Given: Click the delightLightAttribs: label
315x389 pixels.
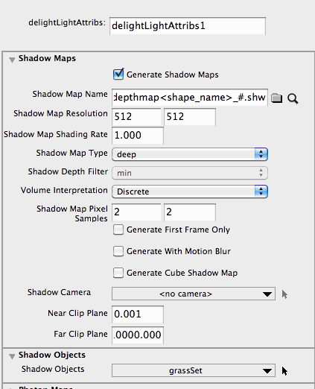Looking at the screenshot, I should pyautogui.click(x=67, y=22).
